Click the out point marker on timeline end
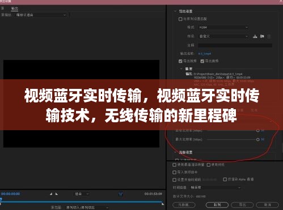 tap(163, 204)
